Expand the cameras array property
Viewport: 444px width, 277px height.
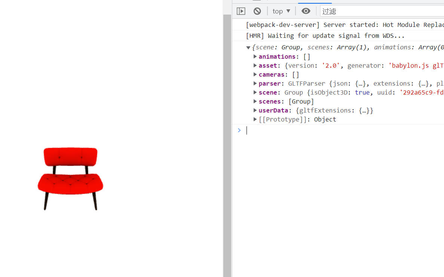click(255, 74)
